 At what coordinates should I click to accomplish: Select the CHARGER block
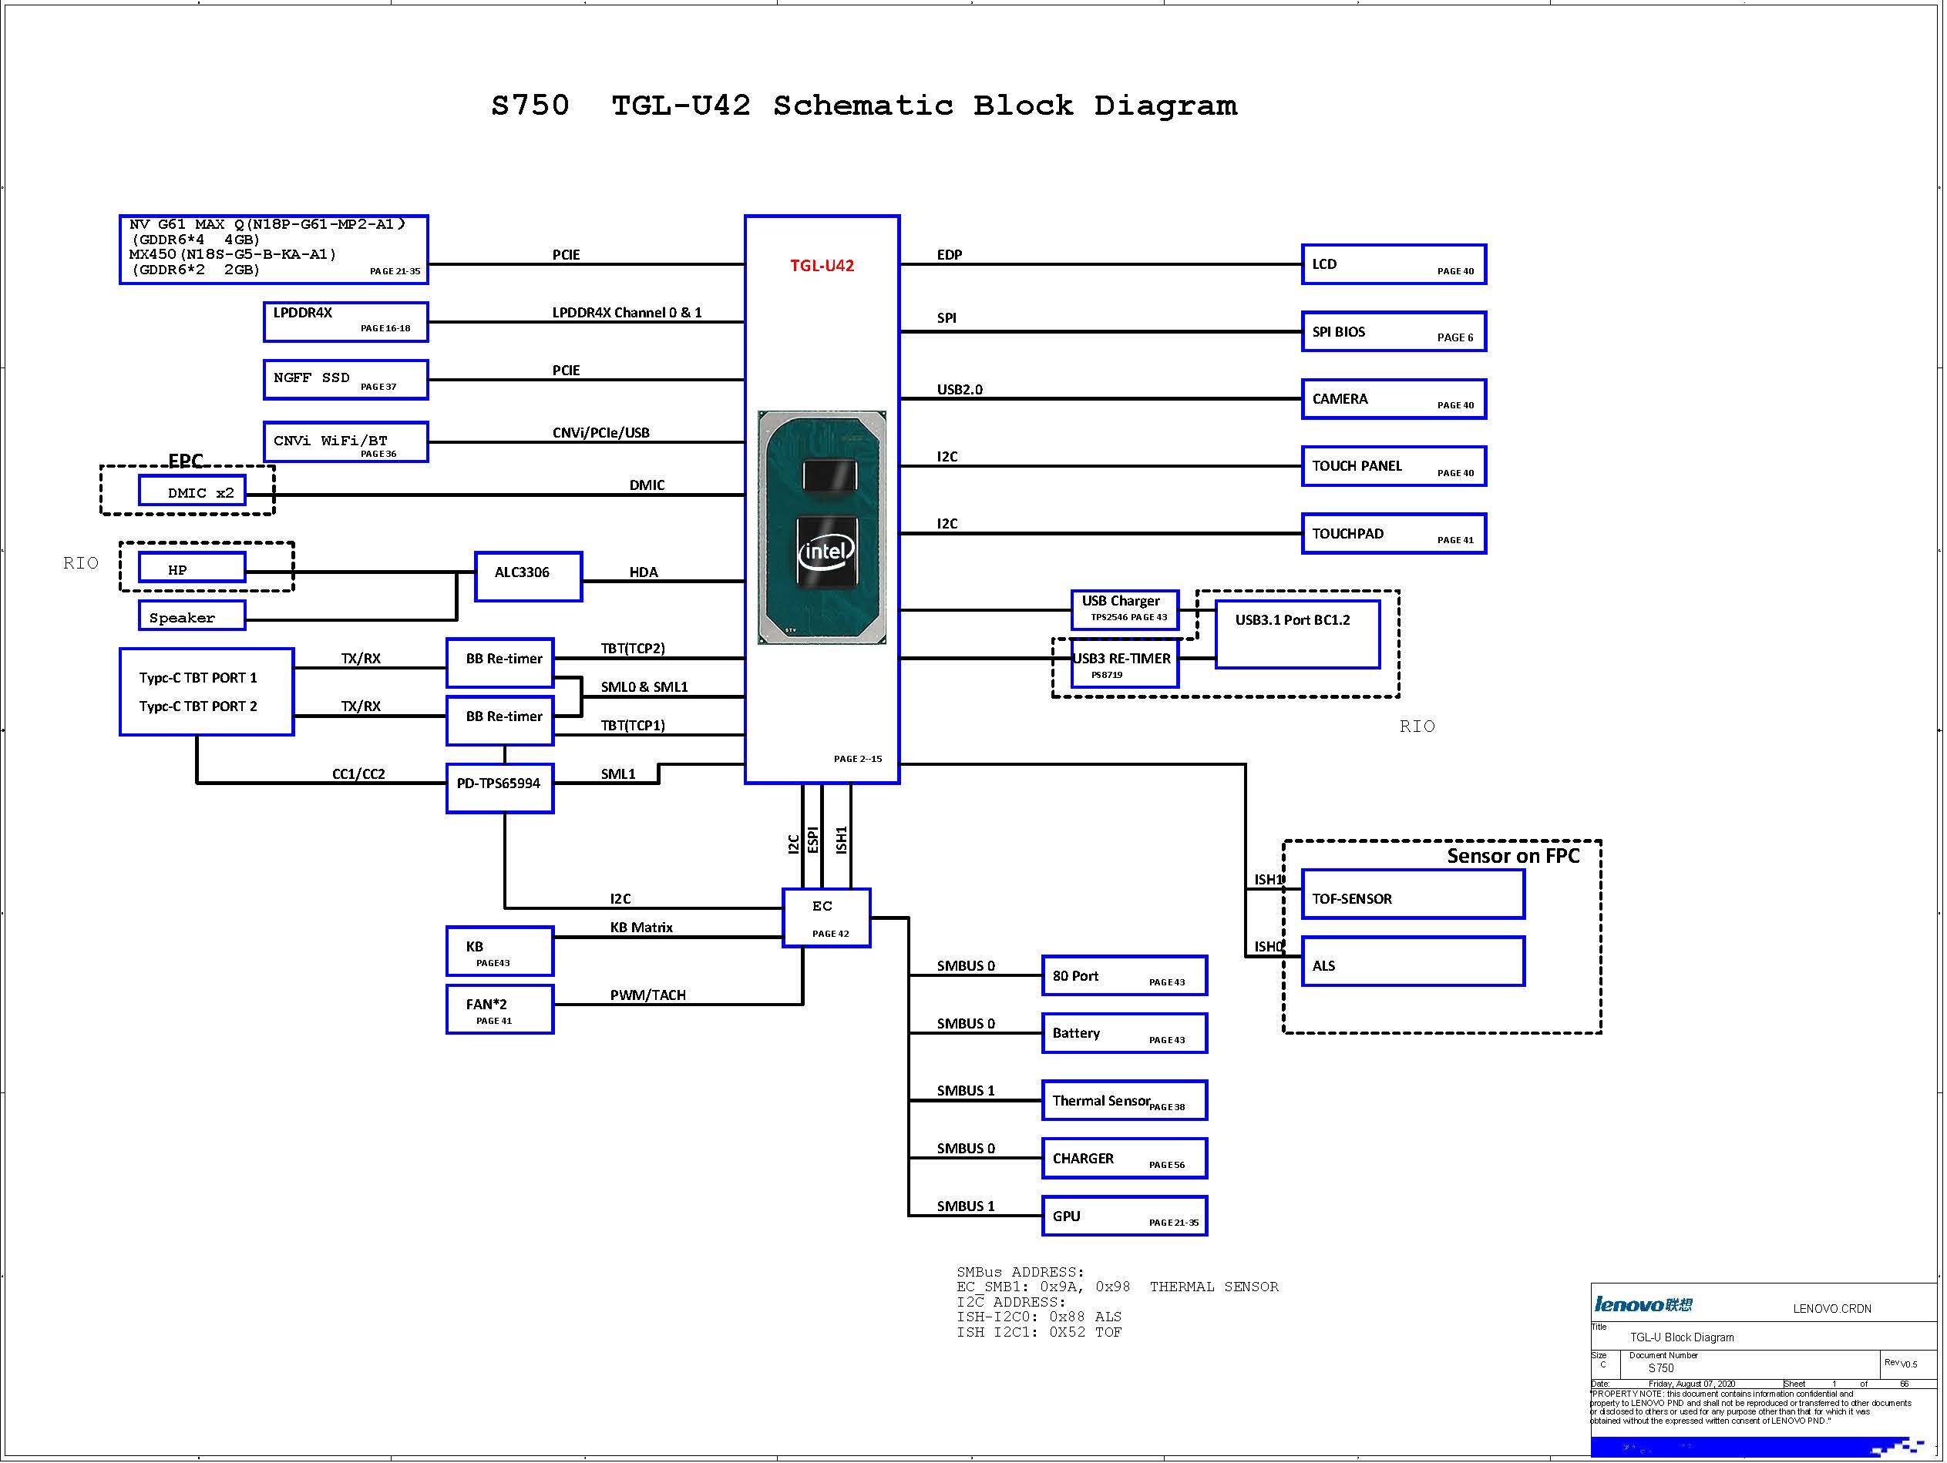pos(1125,1159)
